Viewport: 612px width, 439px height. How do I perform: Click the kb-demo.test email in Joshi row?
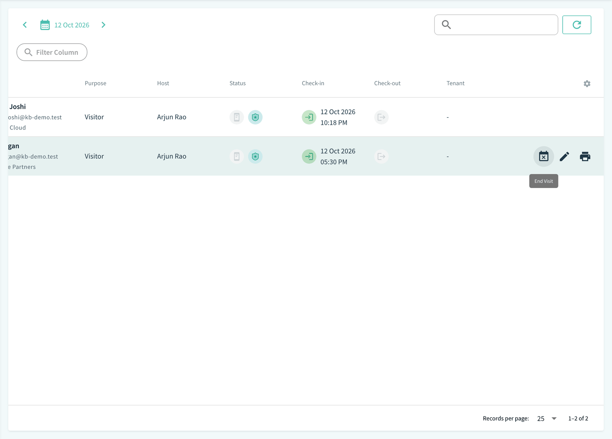(x=35, y=117)
